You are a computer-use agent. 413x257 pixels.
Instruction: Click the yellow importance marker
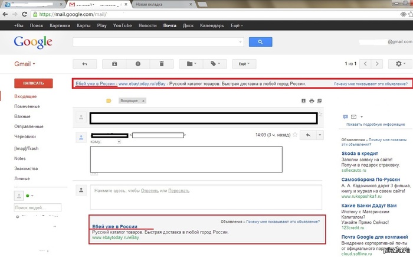coord(109,101)
